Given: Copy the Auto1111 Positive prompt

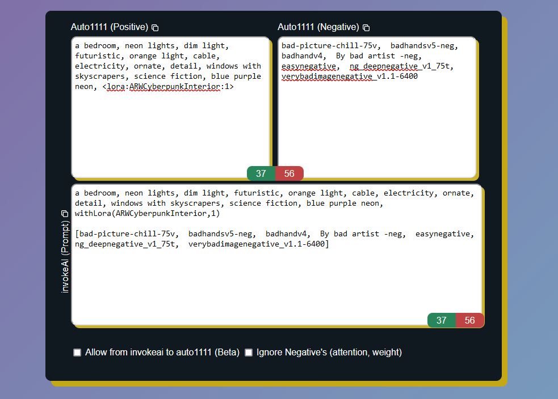Looking at the screenshot, I should pos(155,28).
